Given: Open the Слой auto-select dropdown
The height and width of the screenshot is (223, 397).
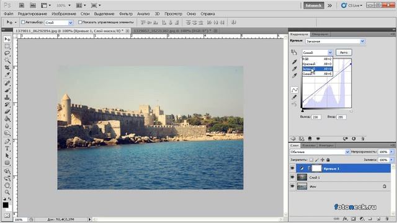Looking at the screenshot, I should pos(59,22).
